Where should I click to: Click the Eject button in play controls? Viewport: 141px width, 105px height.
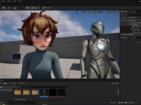(36, 8)
